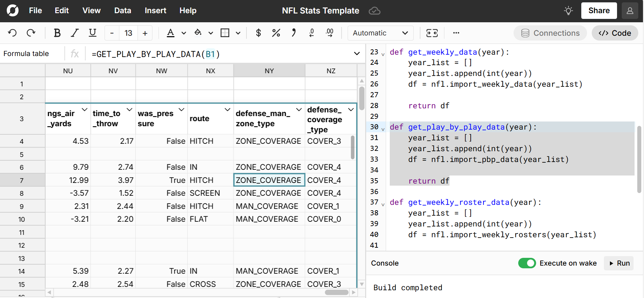Image resolution: width=644 pixels, height=298 pixels.
Task: Collapse the get_weekly_data function fold arrow
Action: [x=383, y=54]
